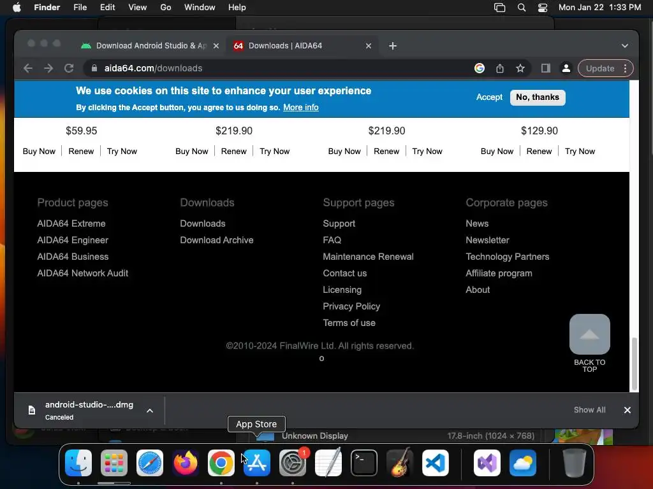This screenshot has width=653, height=489.
Task: Accept the cookies
Action: (489, 97)
